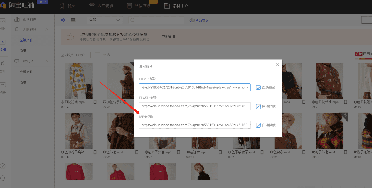372x188 pixels.
Task: Open 店铺装修 in top navigation
Action: click(101, 6)
